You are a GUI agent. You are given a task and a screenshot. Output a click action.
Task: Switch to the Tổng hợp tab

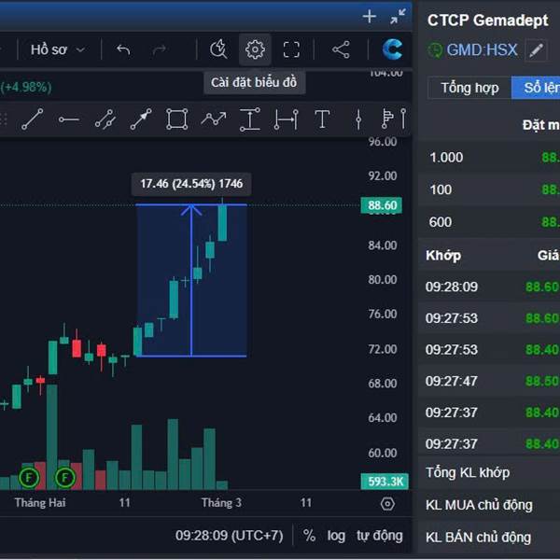click(469, 88)
